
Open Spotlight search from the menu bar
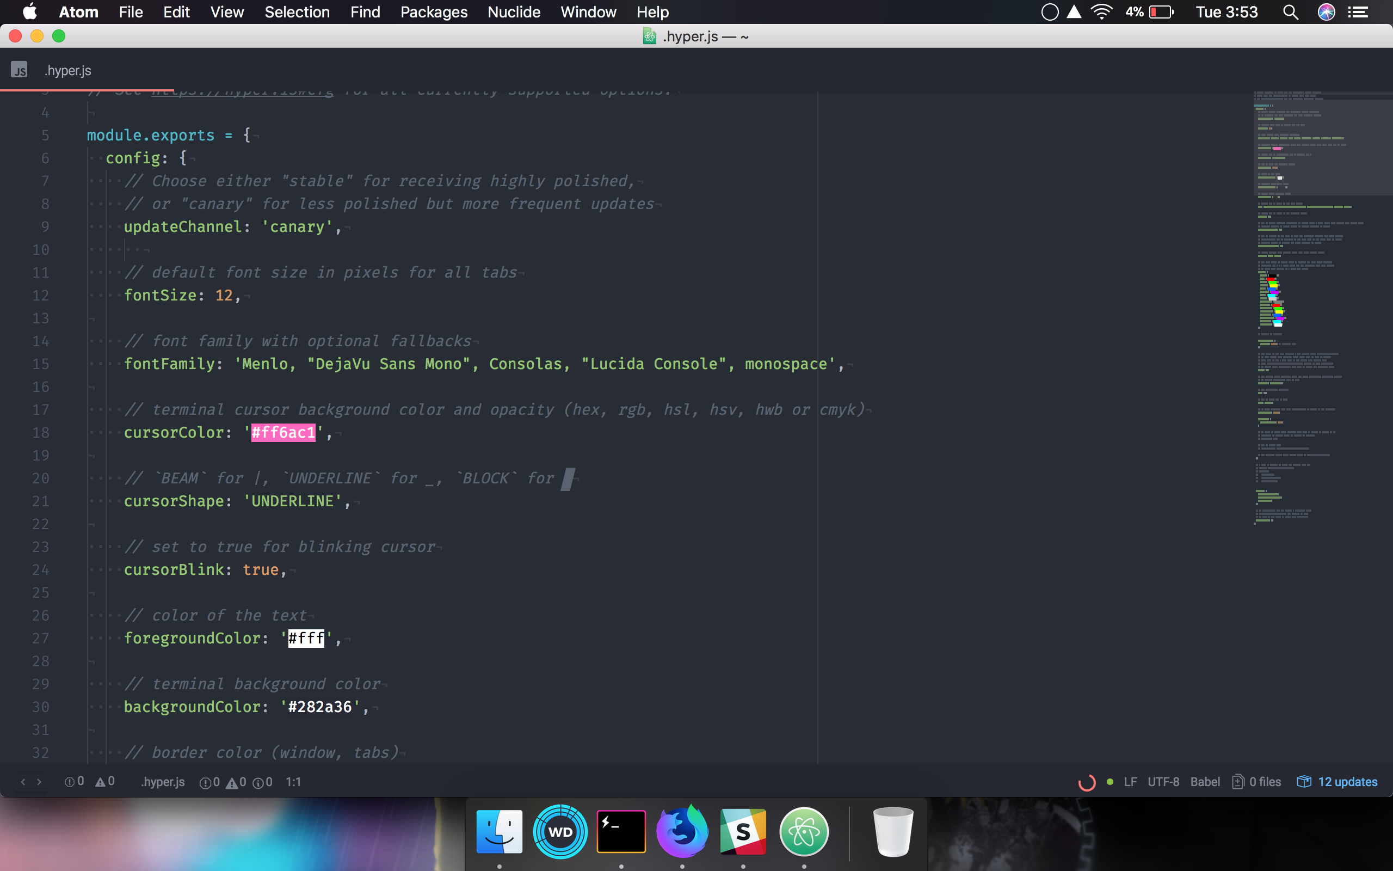tap(1291, 12)
